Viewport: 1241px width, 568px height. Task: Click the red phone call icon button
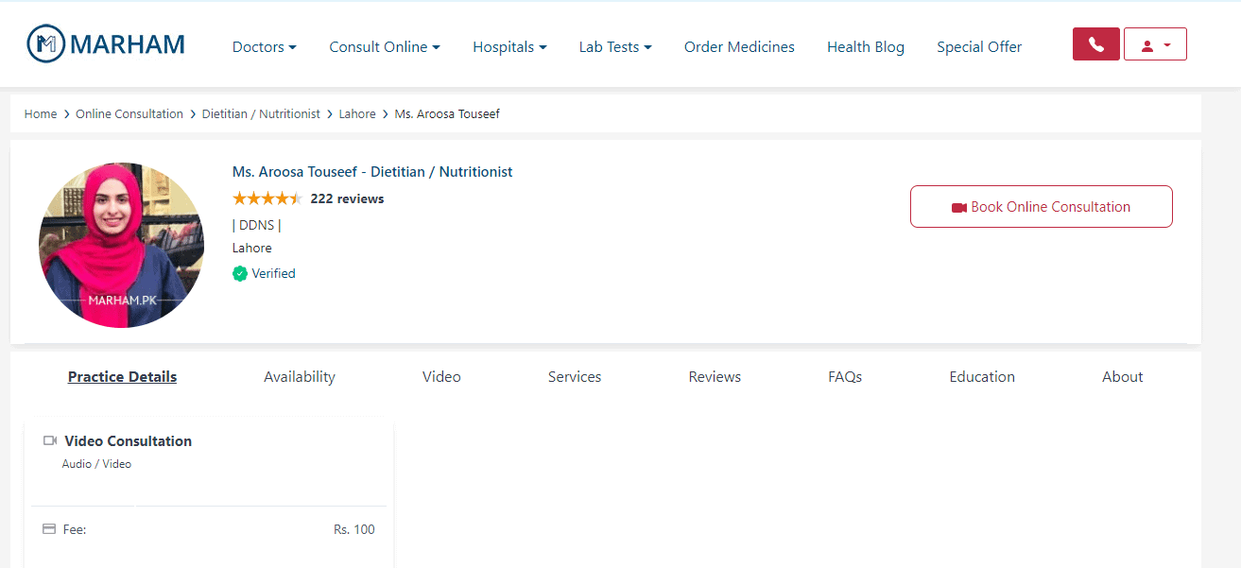1095,44
